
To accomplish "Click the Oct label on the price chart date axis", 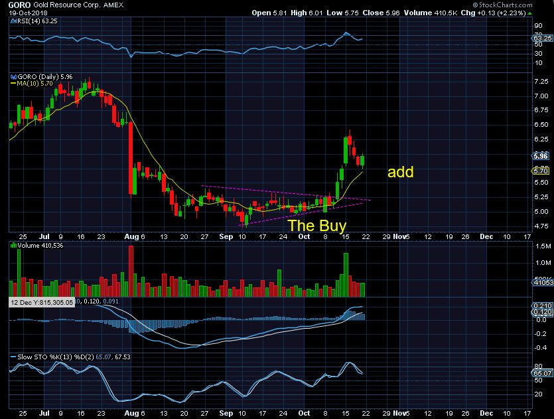I will (x=305, y=236).
